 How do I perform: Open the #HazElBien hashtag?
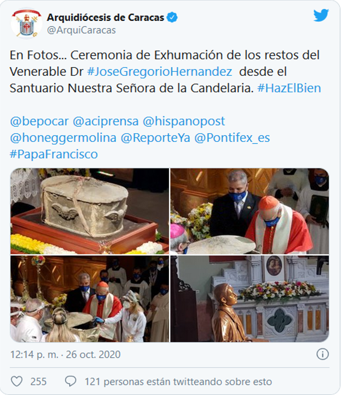[x=289, y=88]
